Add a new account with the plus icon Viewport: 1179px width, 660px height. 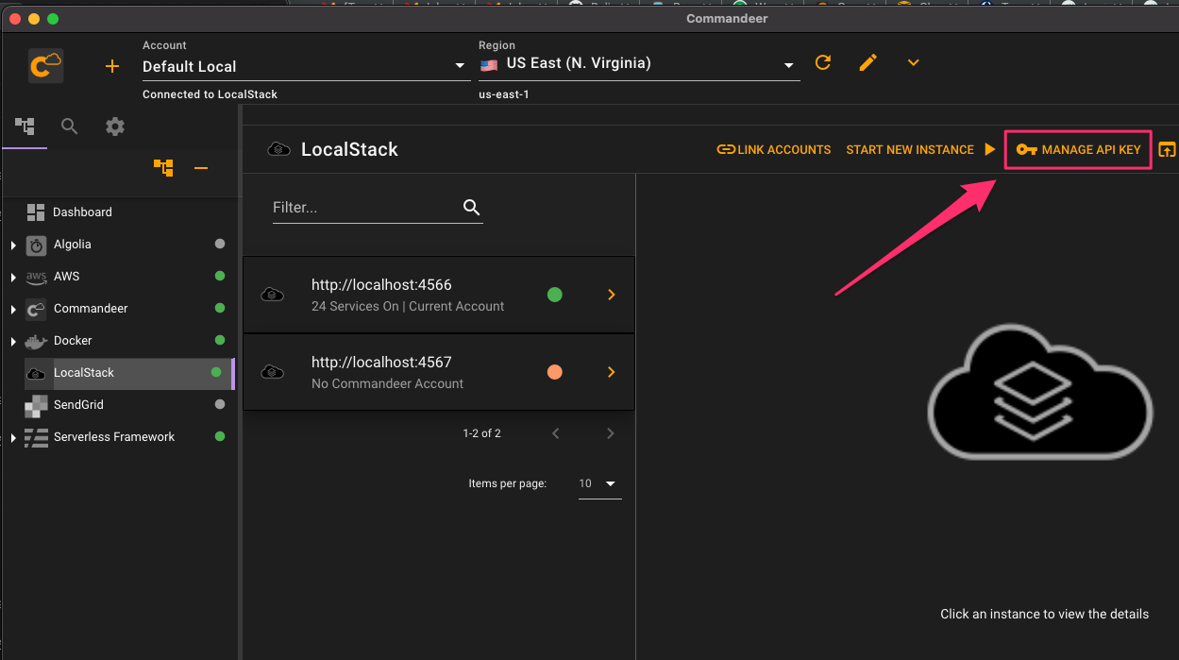112,66
